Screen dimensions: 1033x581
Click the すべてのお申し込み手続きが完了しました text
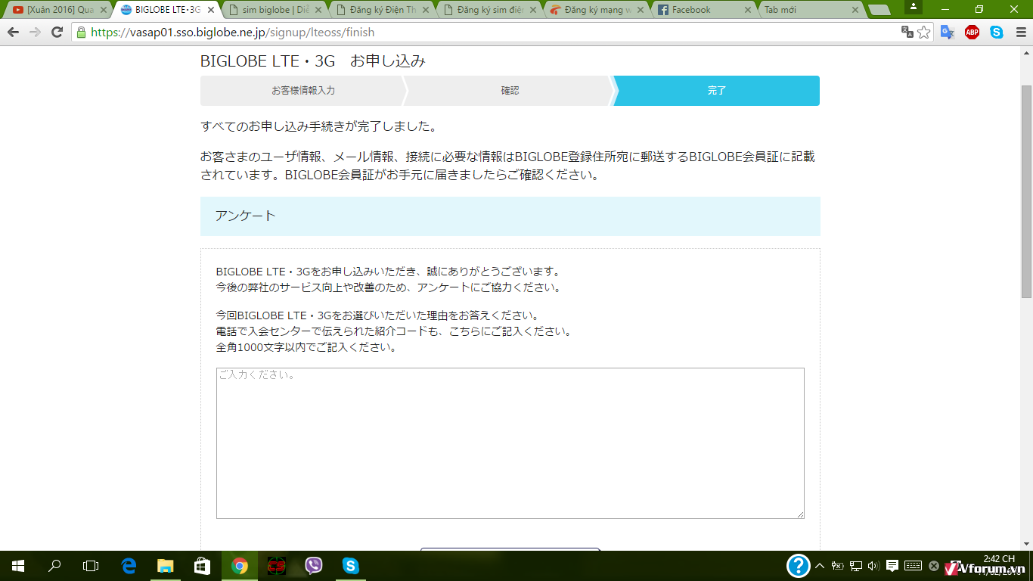(x=318, y=126)
